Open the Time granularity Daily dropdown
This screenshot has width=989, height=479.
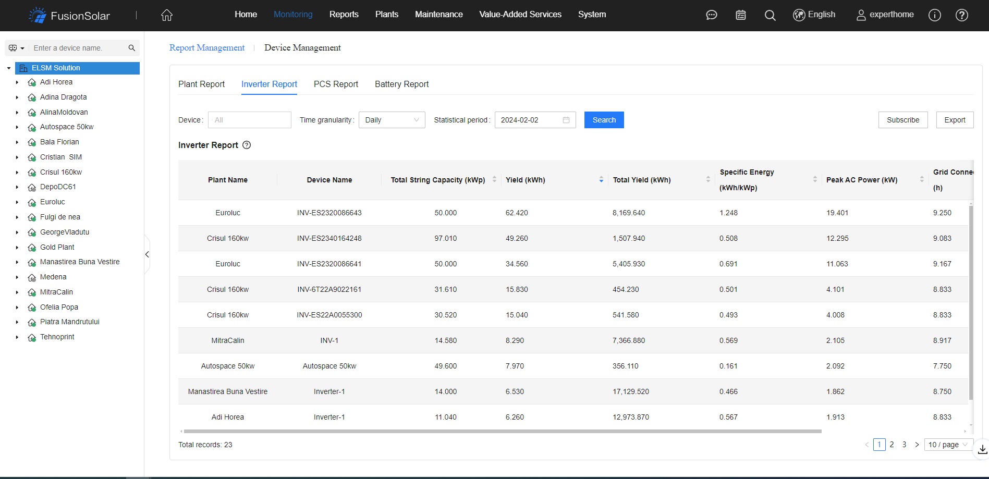(x=392, y=120)
